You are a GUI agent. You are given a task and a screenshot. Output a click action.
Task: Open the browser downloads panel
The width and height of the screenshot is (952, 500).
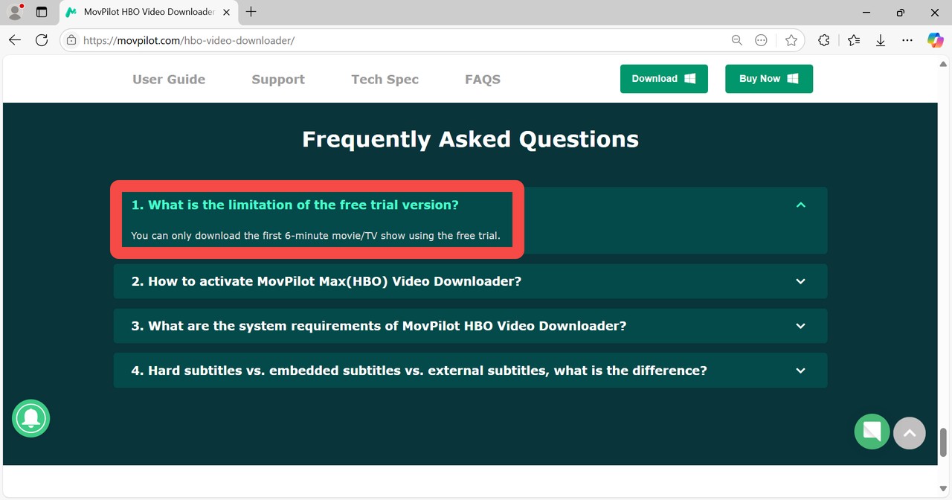(x=881, y=40)
